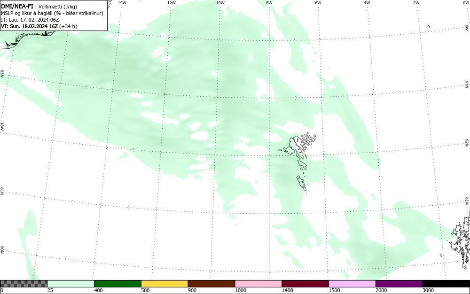Click the 14W longitude label
The image size is (470, 294).
(x=122, y=3)
